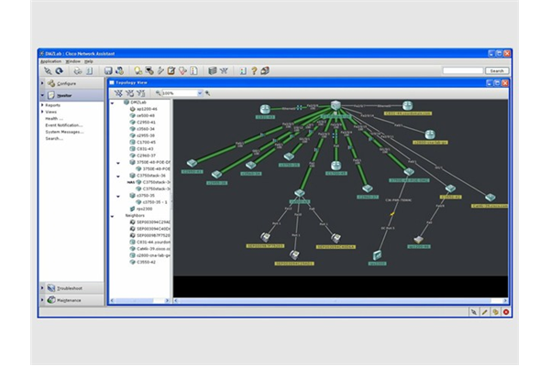The width and height of the screenshot is (550, 366).
Task: Click the lightbulb icon in main toolbar
Action: [x=137, y=71]
